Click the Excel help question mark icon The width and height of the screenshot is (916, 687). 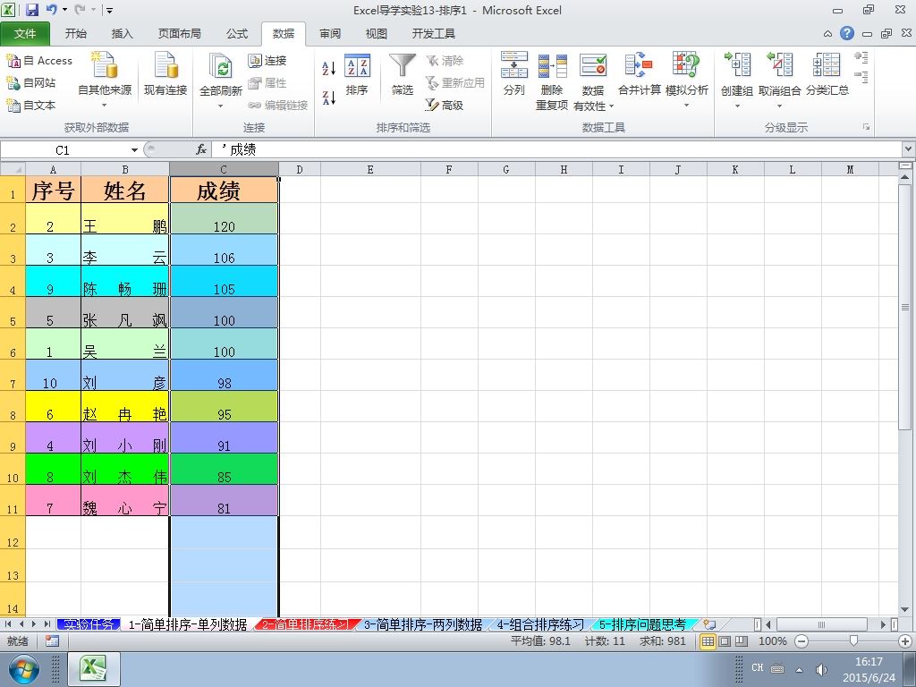point(847,33)
